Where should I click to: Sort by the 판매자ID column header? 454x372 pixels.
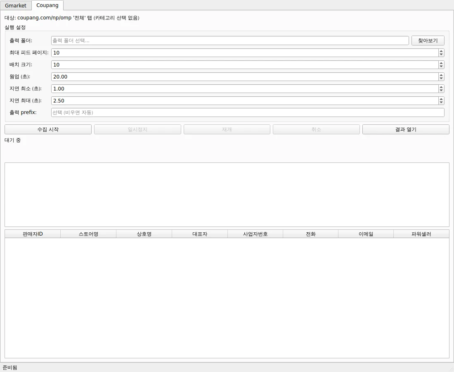click(33, 234)
